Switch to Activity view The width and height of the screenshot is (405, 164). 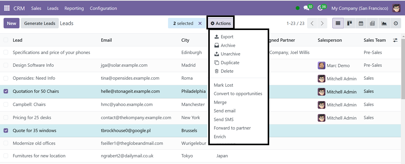[x=396, y=23]
